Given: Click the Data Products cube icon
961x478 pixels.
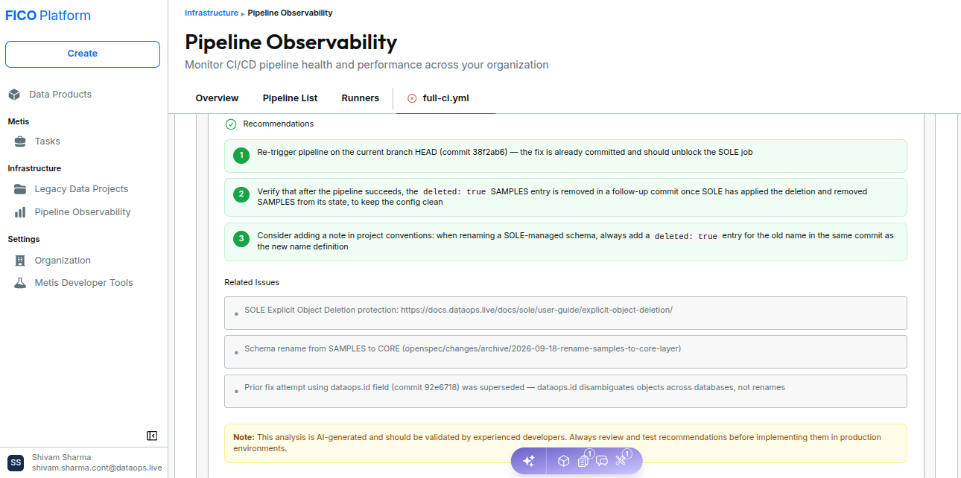Looking at the screenshot, I should point(13,95).
